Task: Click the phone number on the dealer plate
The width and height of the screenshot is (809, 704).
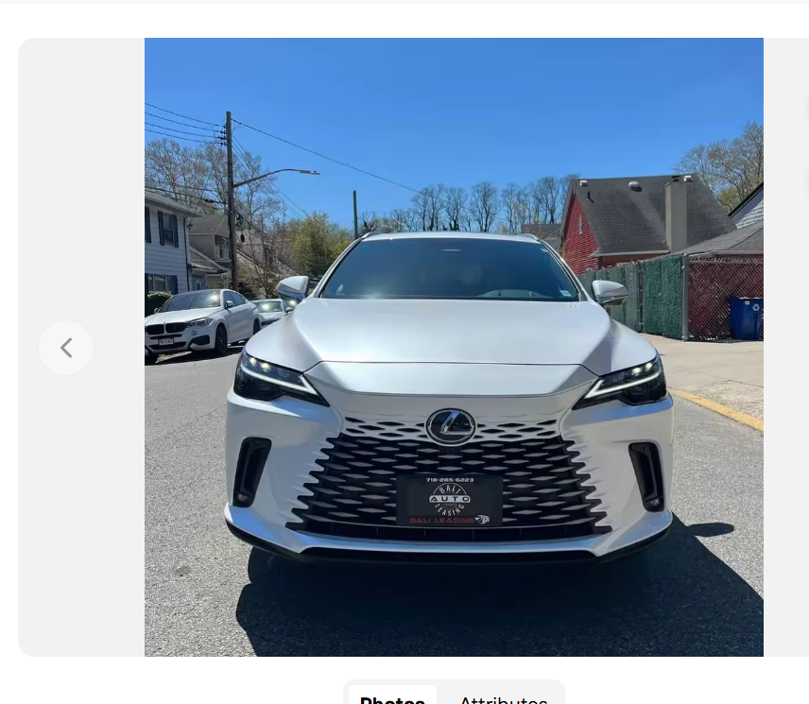Action: coord(450,480)
